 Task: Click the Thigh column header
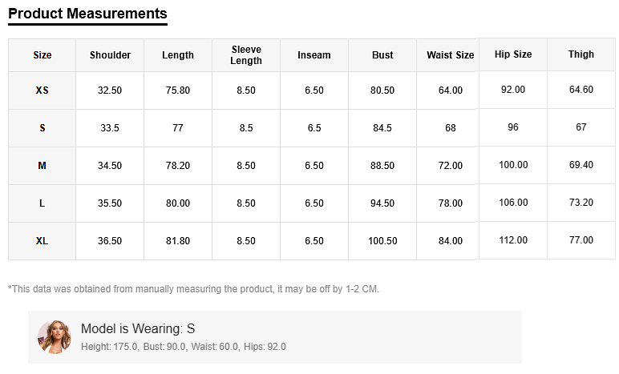click(x=581, y=54)
